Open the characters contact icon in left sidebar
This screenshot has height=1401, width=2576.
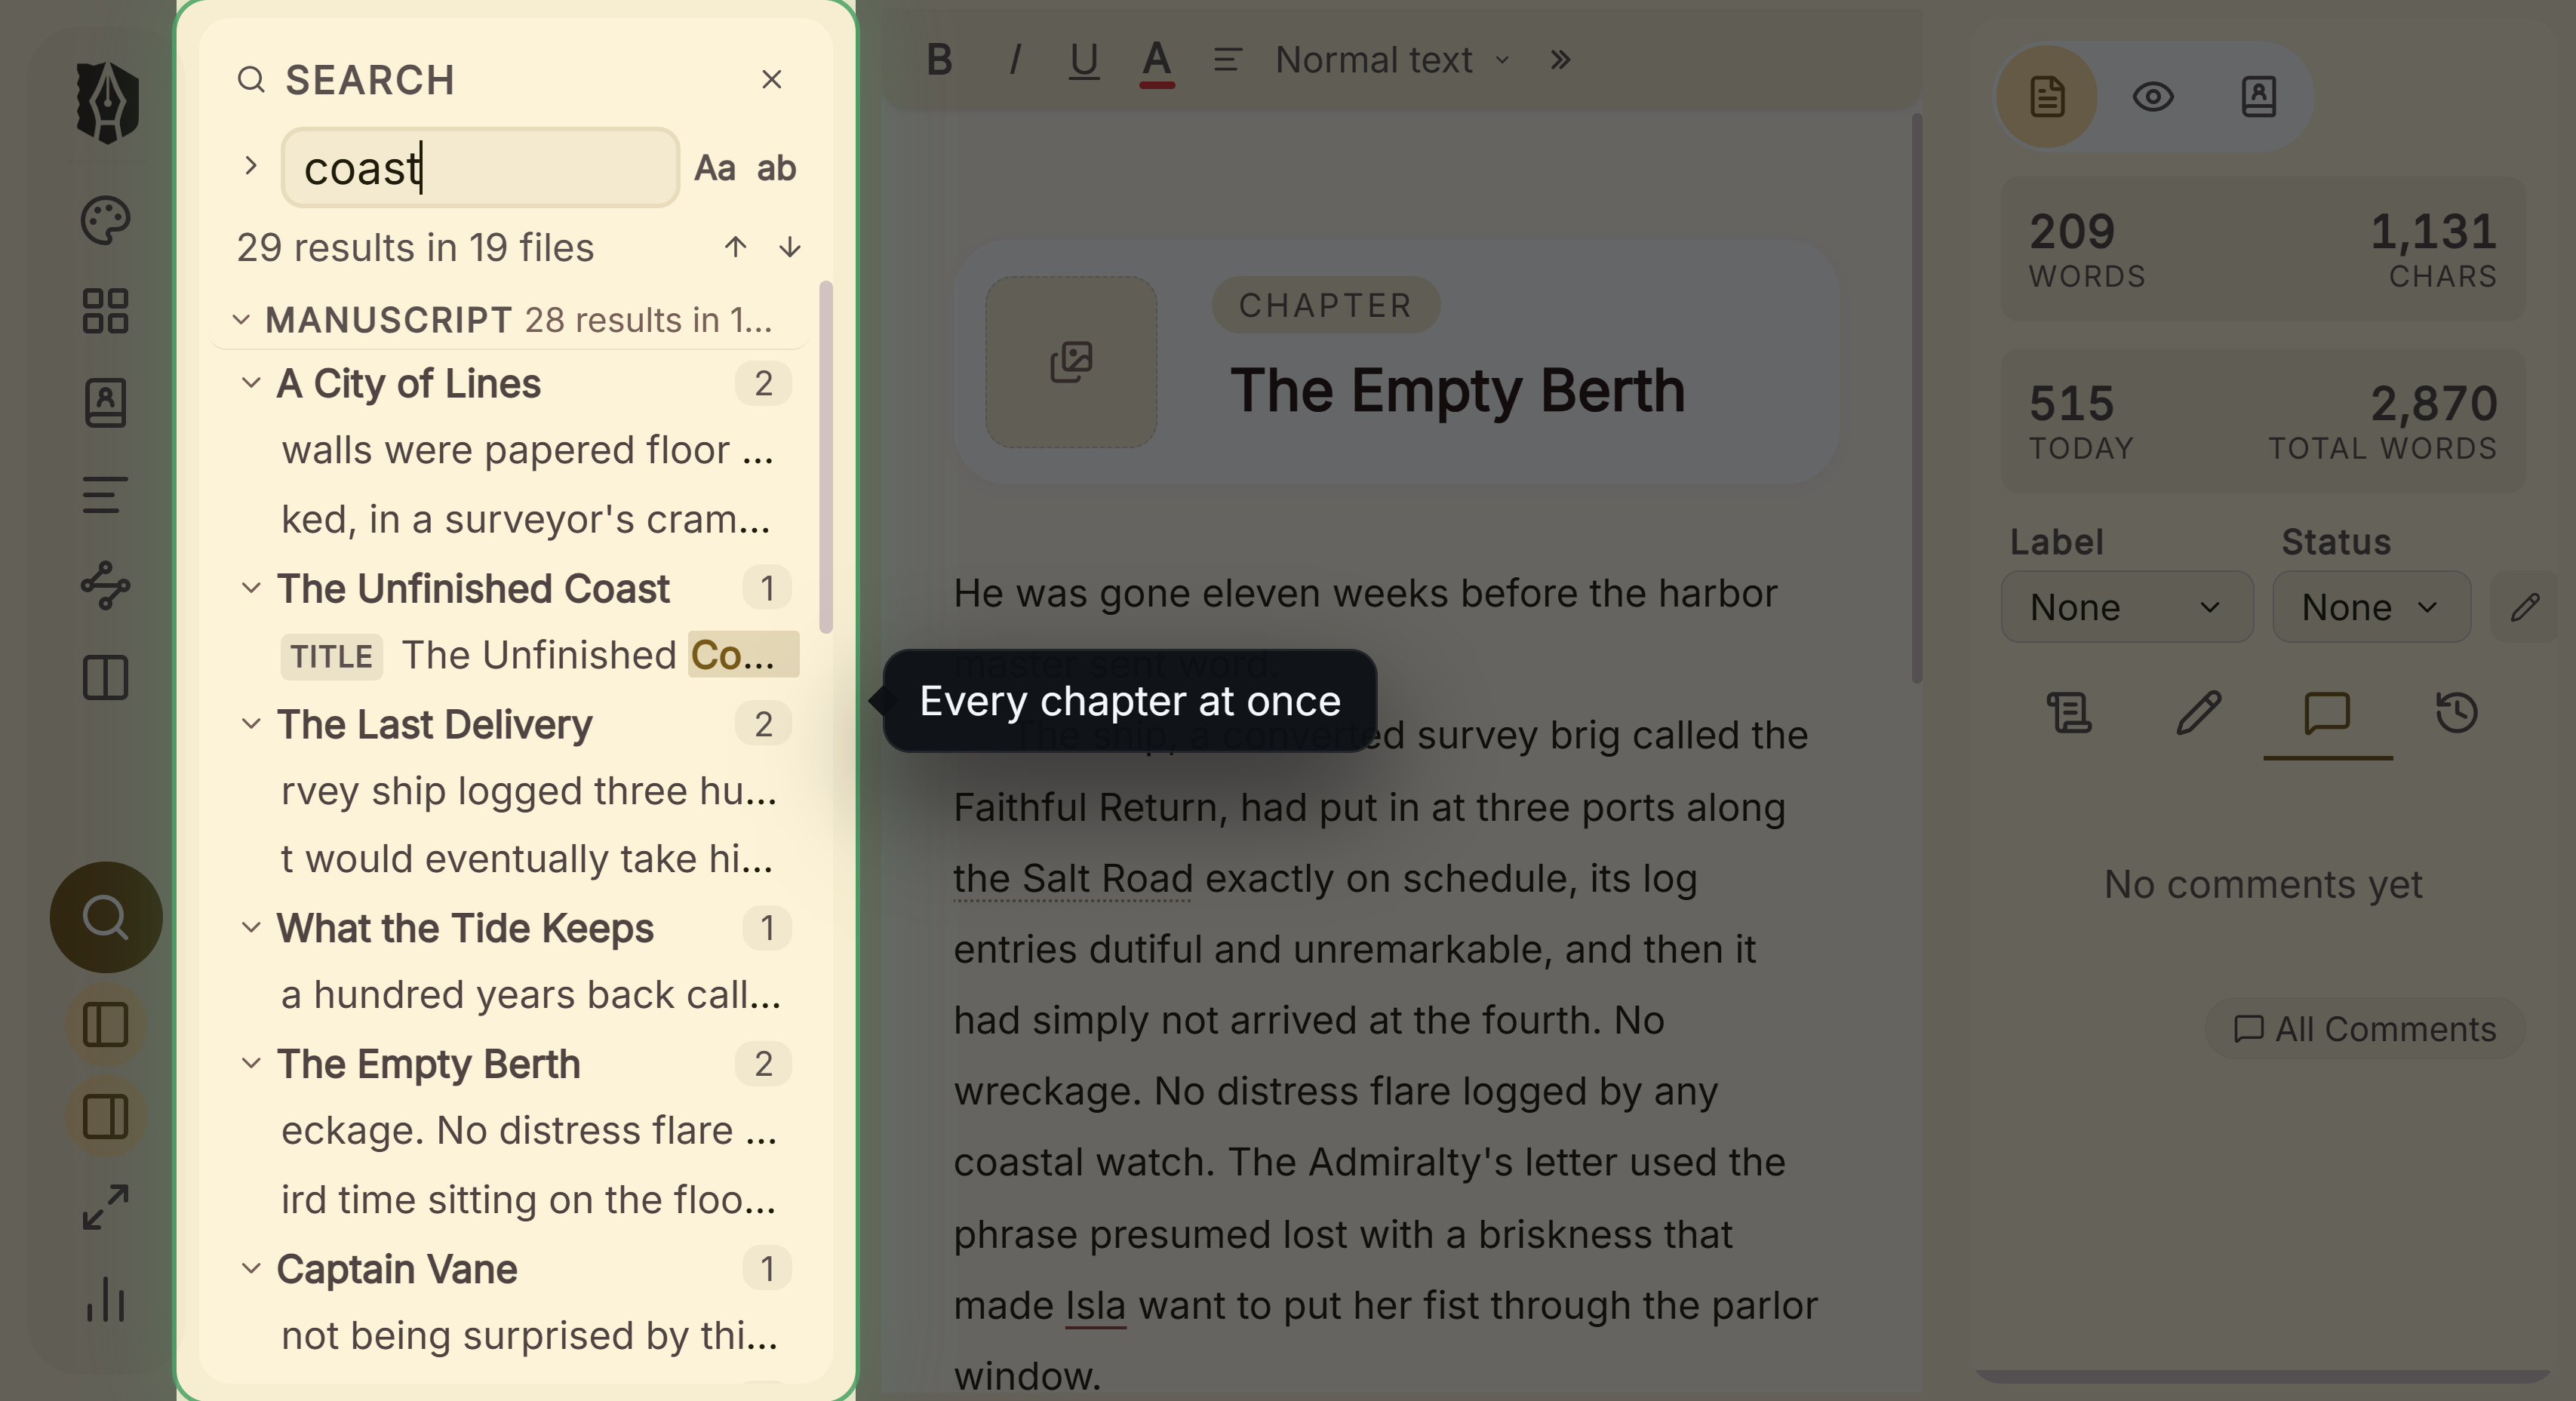tap(105, 403)
